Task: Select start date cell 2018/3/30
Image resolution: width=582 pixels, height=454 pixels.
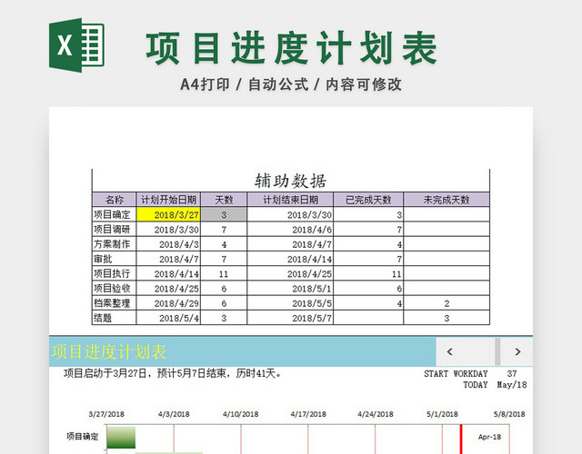Action: 168,230
